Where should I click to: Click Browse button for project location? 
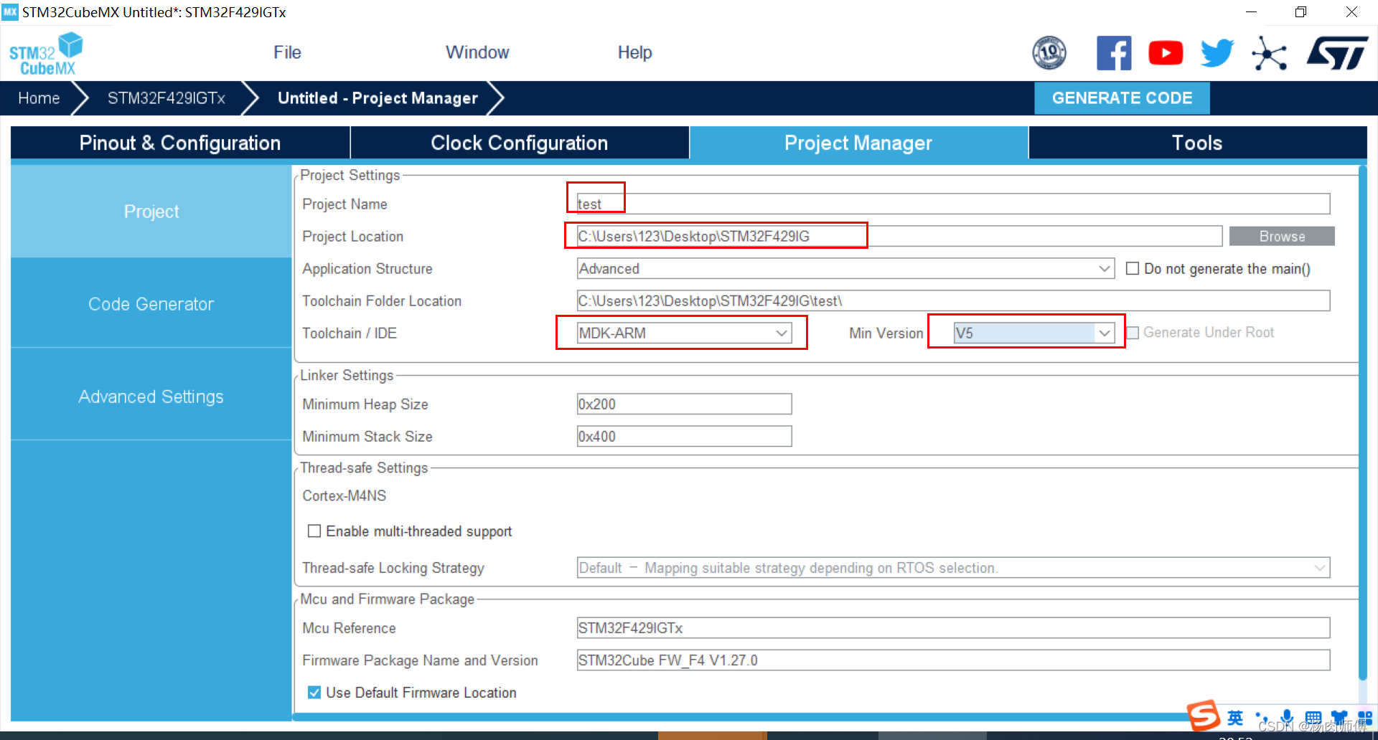click(x=1282, y=237)
